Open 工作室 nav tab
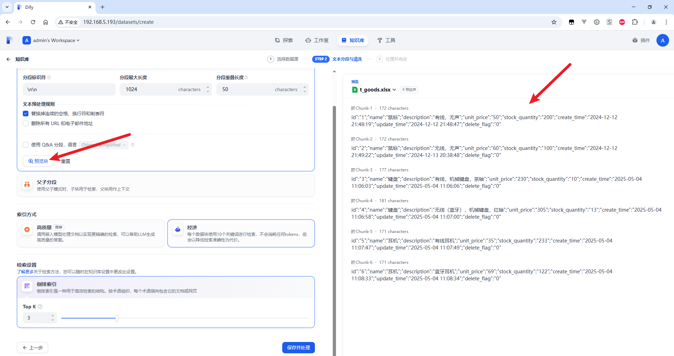The width and height of the screenshot is (674, 356). coord(317,40)
